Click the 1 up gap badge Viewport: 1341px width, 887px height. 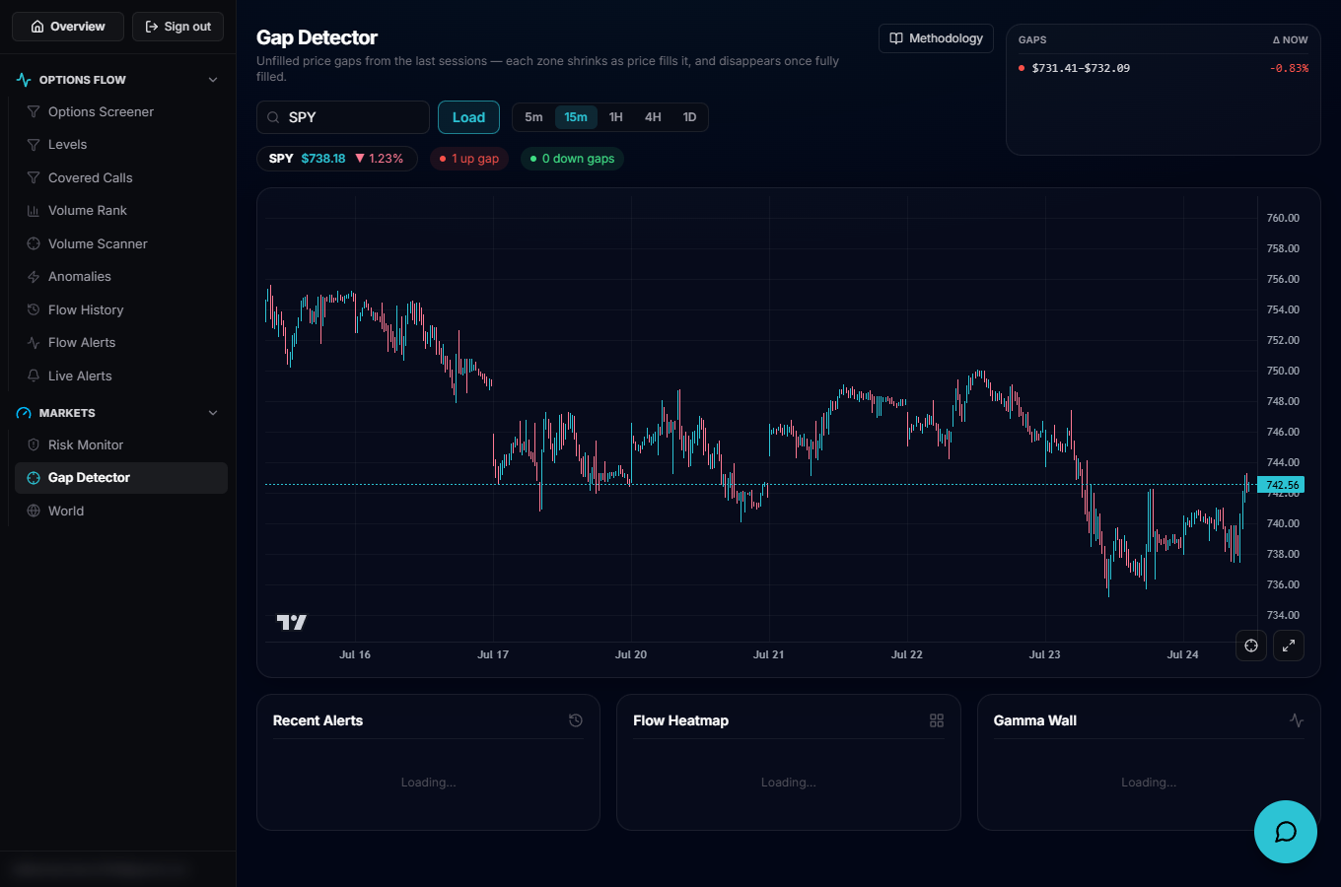coord(469,159)
